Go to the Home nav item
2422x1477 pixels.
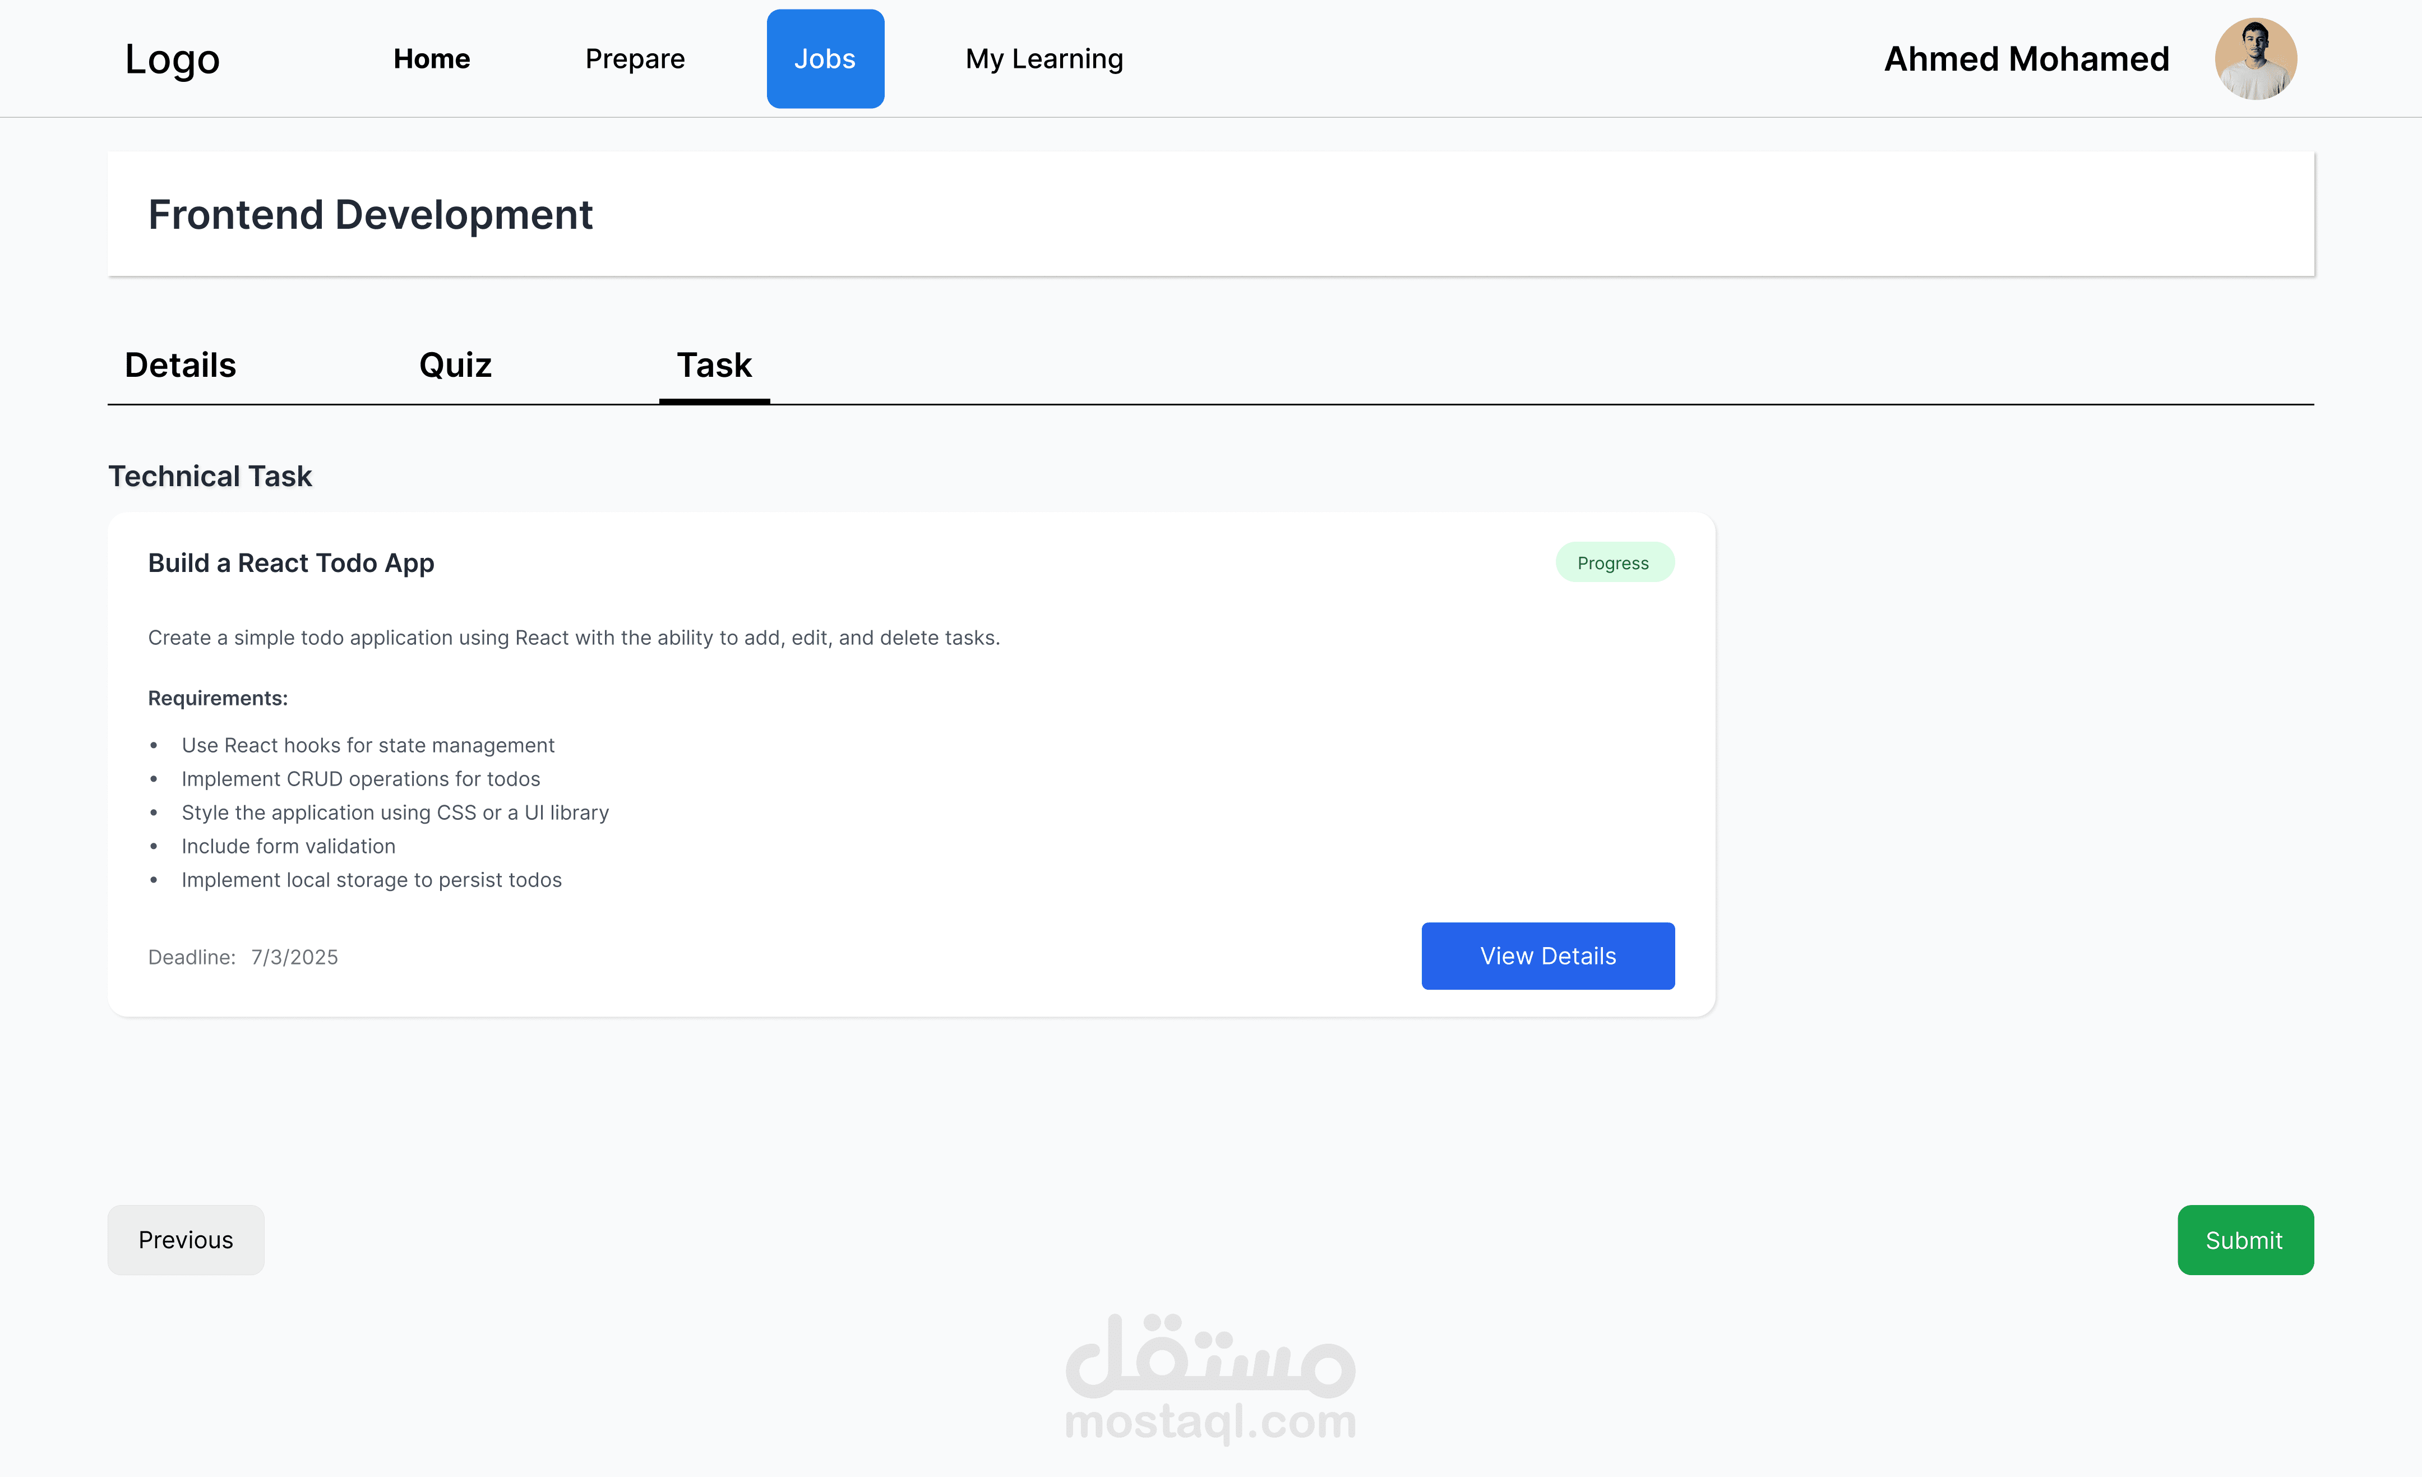432,59
